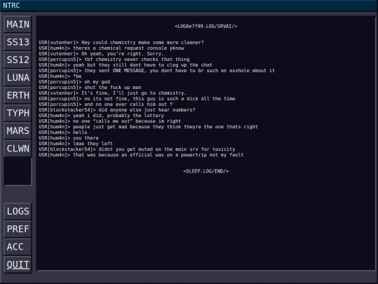Image resolution: width=378 pixels, height=284 pixels.
Task: Click the NTRC window title
Action: pyautogui.click(x=11, y=6)
